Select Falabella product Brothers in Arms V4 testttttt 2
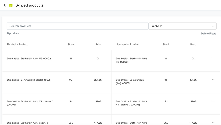The width and height of the screenshot is (221, 125). click(x=30, y=103)
